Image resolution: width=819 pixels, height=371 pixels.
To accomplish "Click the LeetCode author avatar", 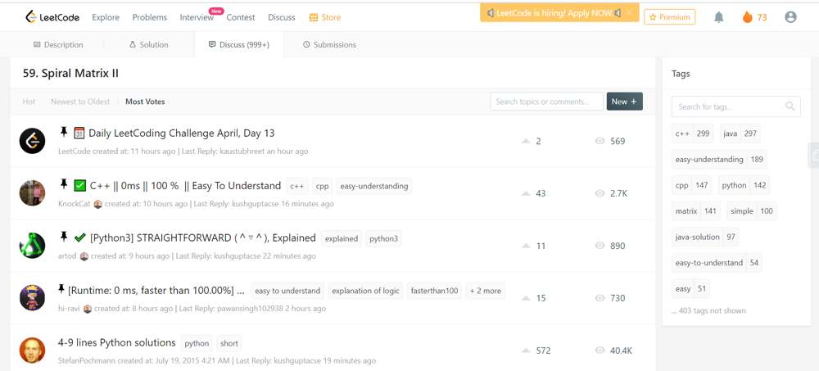I will pyautogui.click(x=33, y=141).
